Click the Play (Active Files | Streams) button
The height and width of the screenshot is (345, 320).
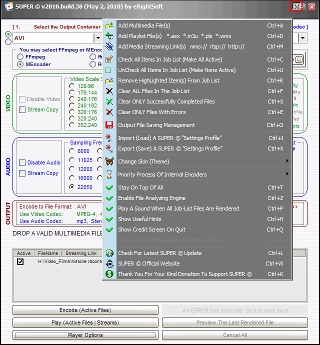[85, 323]
